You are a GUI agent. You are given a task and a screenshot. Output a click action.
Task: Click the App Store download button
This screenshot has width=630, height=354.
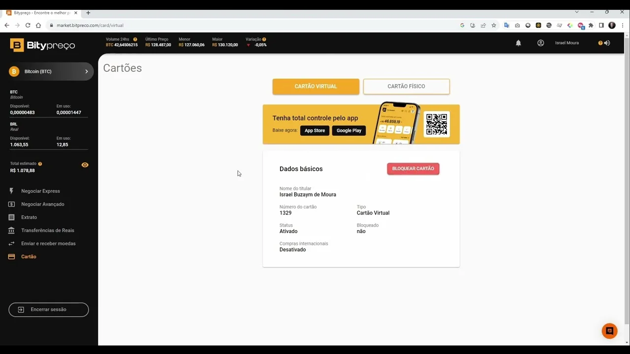315,131
